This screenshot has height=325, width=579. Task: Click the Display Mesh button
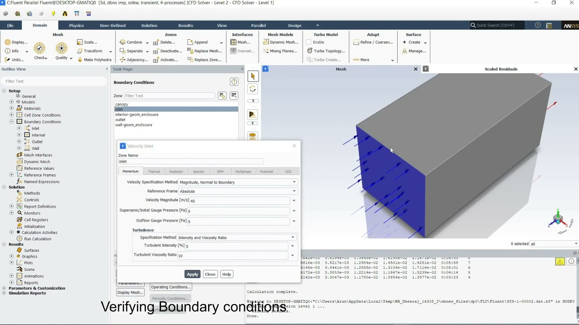130,292
